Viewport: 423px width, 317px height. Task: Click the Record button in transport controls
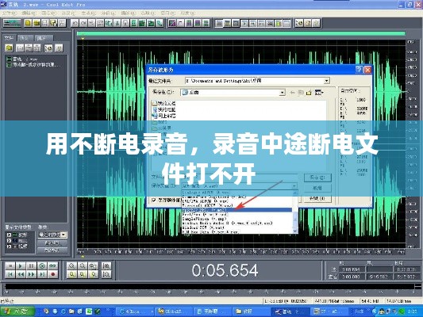click(x=53, y=274)
